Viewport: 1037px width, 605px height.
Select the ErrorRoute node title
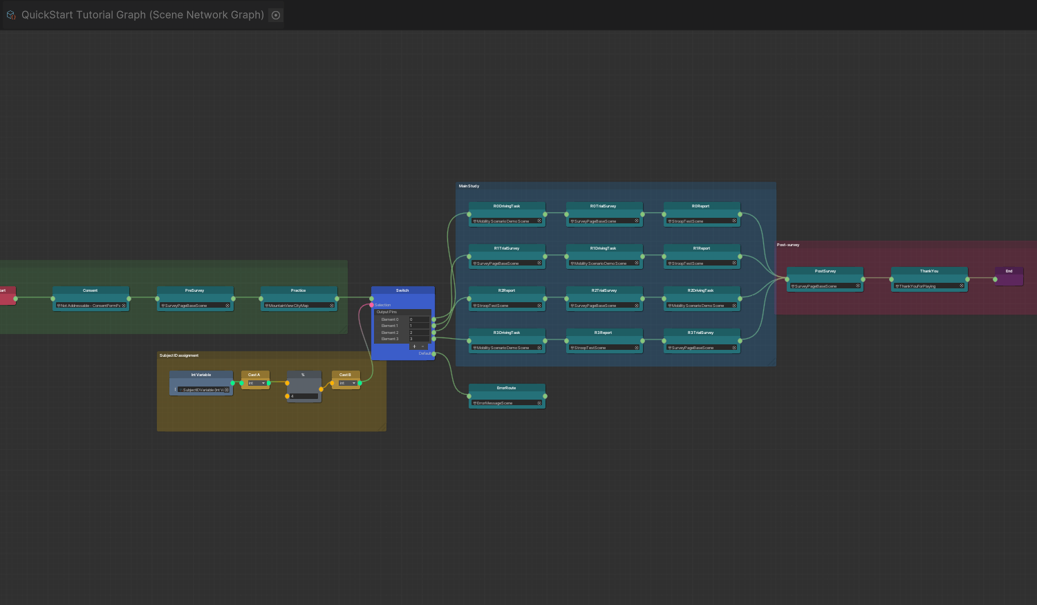click(x=507, y=388)
